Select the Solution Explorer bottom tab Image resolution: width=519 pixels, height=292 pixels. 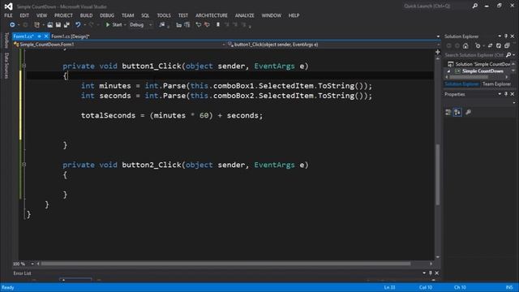coord(461,84)
